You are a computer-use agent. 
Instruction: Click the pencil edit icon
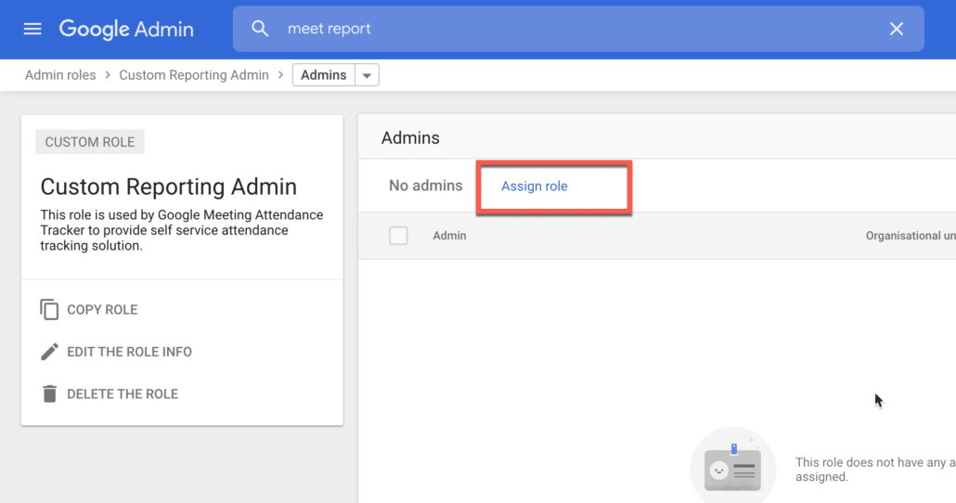49,352
